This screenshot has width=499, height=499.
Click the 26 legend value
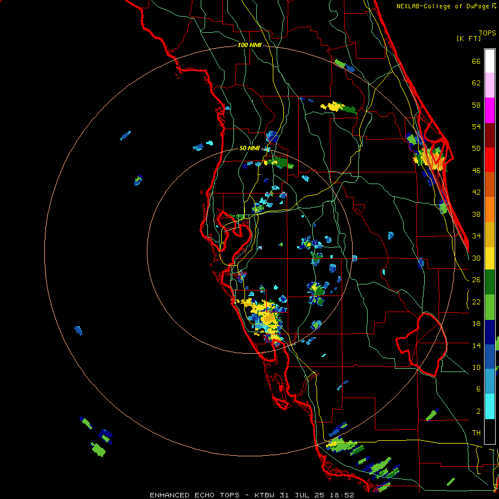pyautogui.click(x=476, y=279)
